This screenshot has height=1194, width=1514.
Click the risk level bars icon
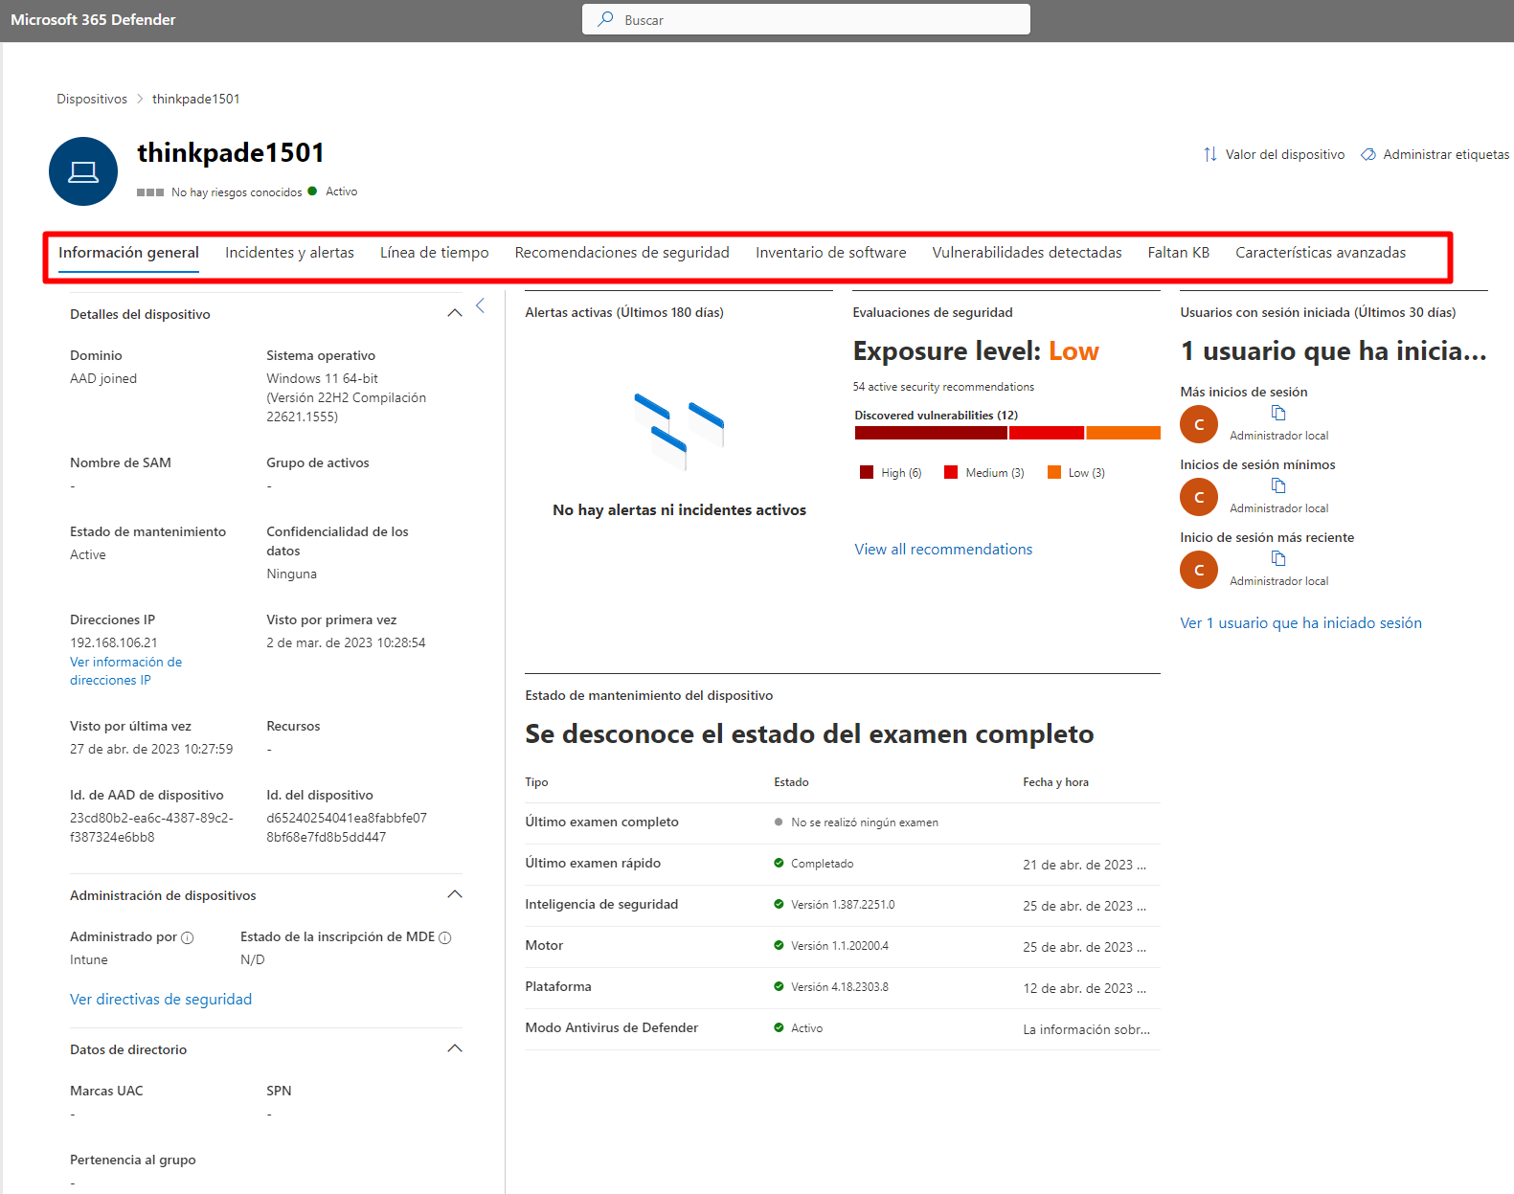pyautogui.click(x=150, y=192)
